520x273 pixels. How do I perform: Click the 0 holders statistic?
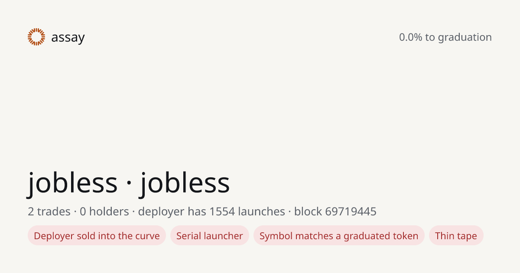click(x=104, y=211)
